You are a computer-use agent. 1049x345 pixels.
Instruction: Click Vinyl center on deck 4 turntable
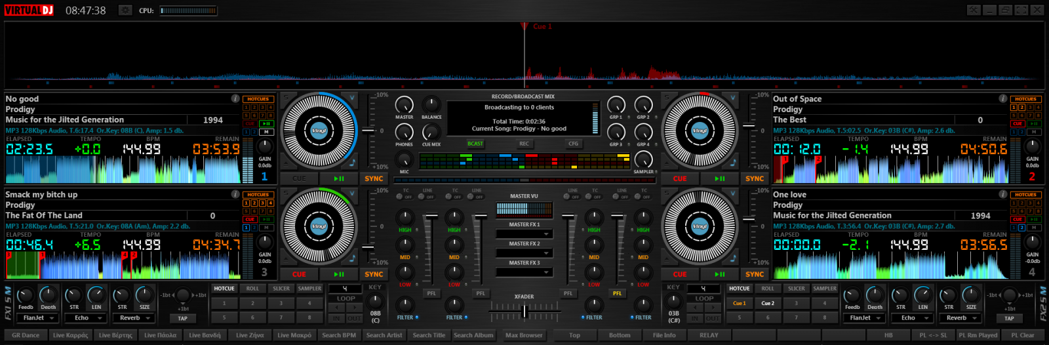click(x=700, y=226)
